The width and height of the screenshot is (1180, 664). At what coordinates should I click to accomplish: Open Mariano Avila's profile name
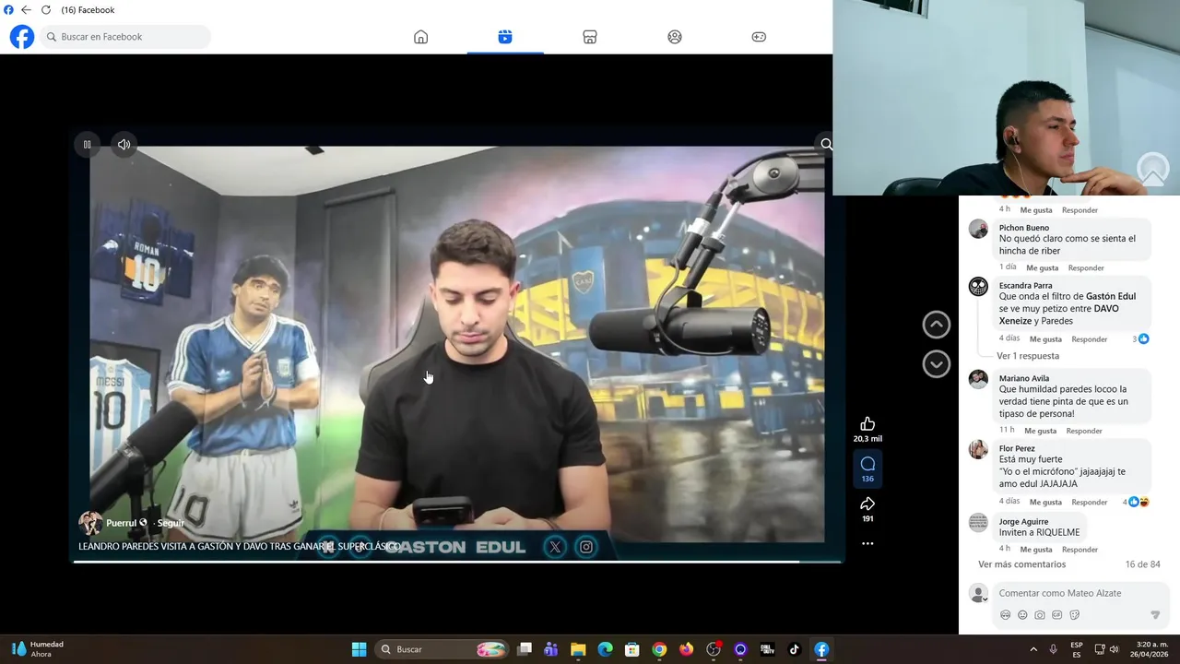tap(1024, 378)
